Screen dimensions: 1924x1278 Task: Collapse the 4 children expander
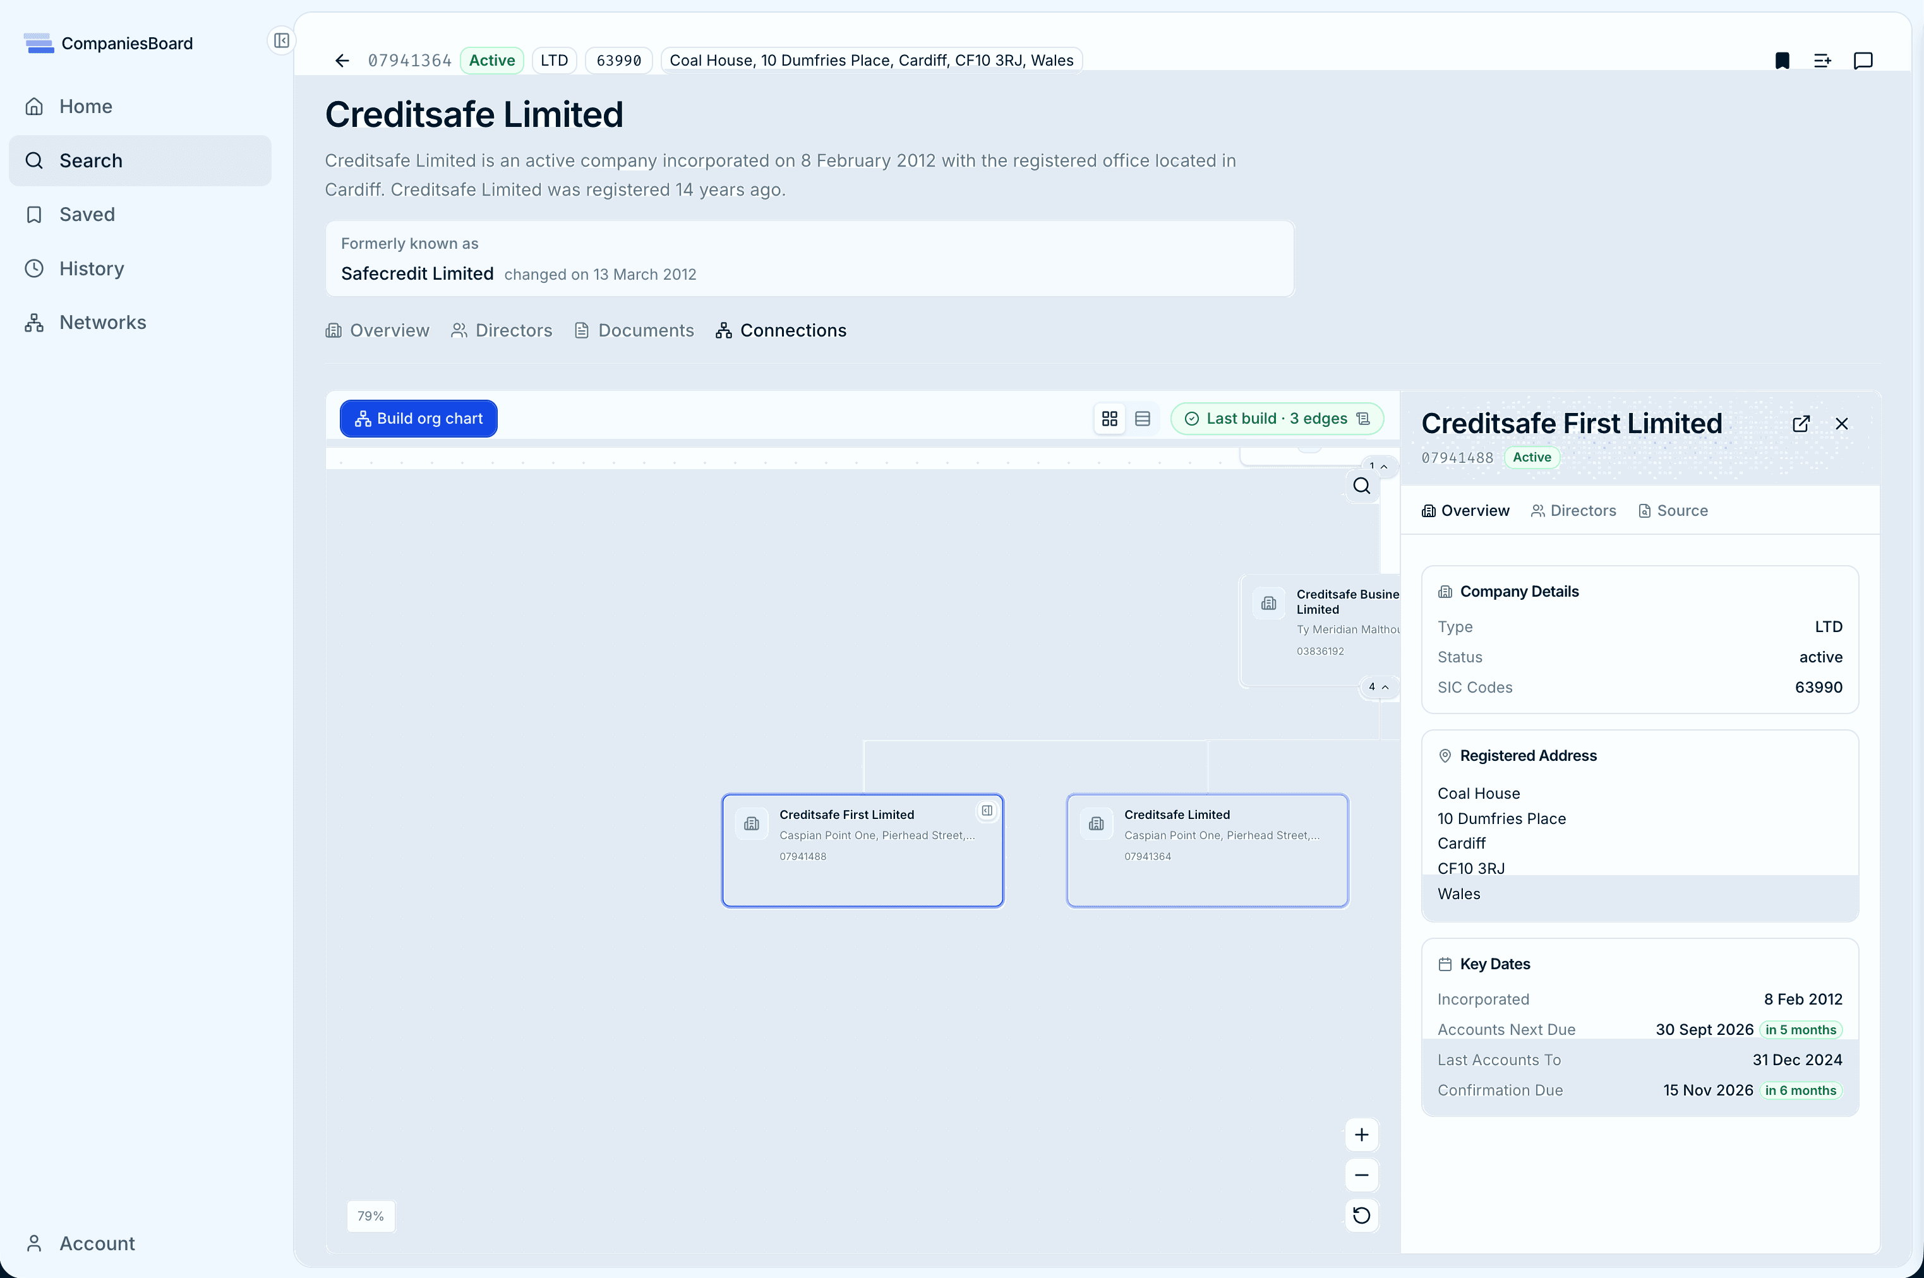point(1379,687)
